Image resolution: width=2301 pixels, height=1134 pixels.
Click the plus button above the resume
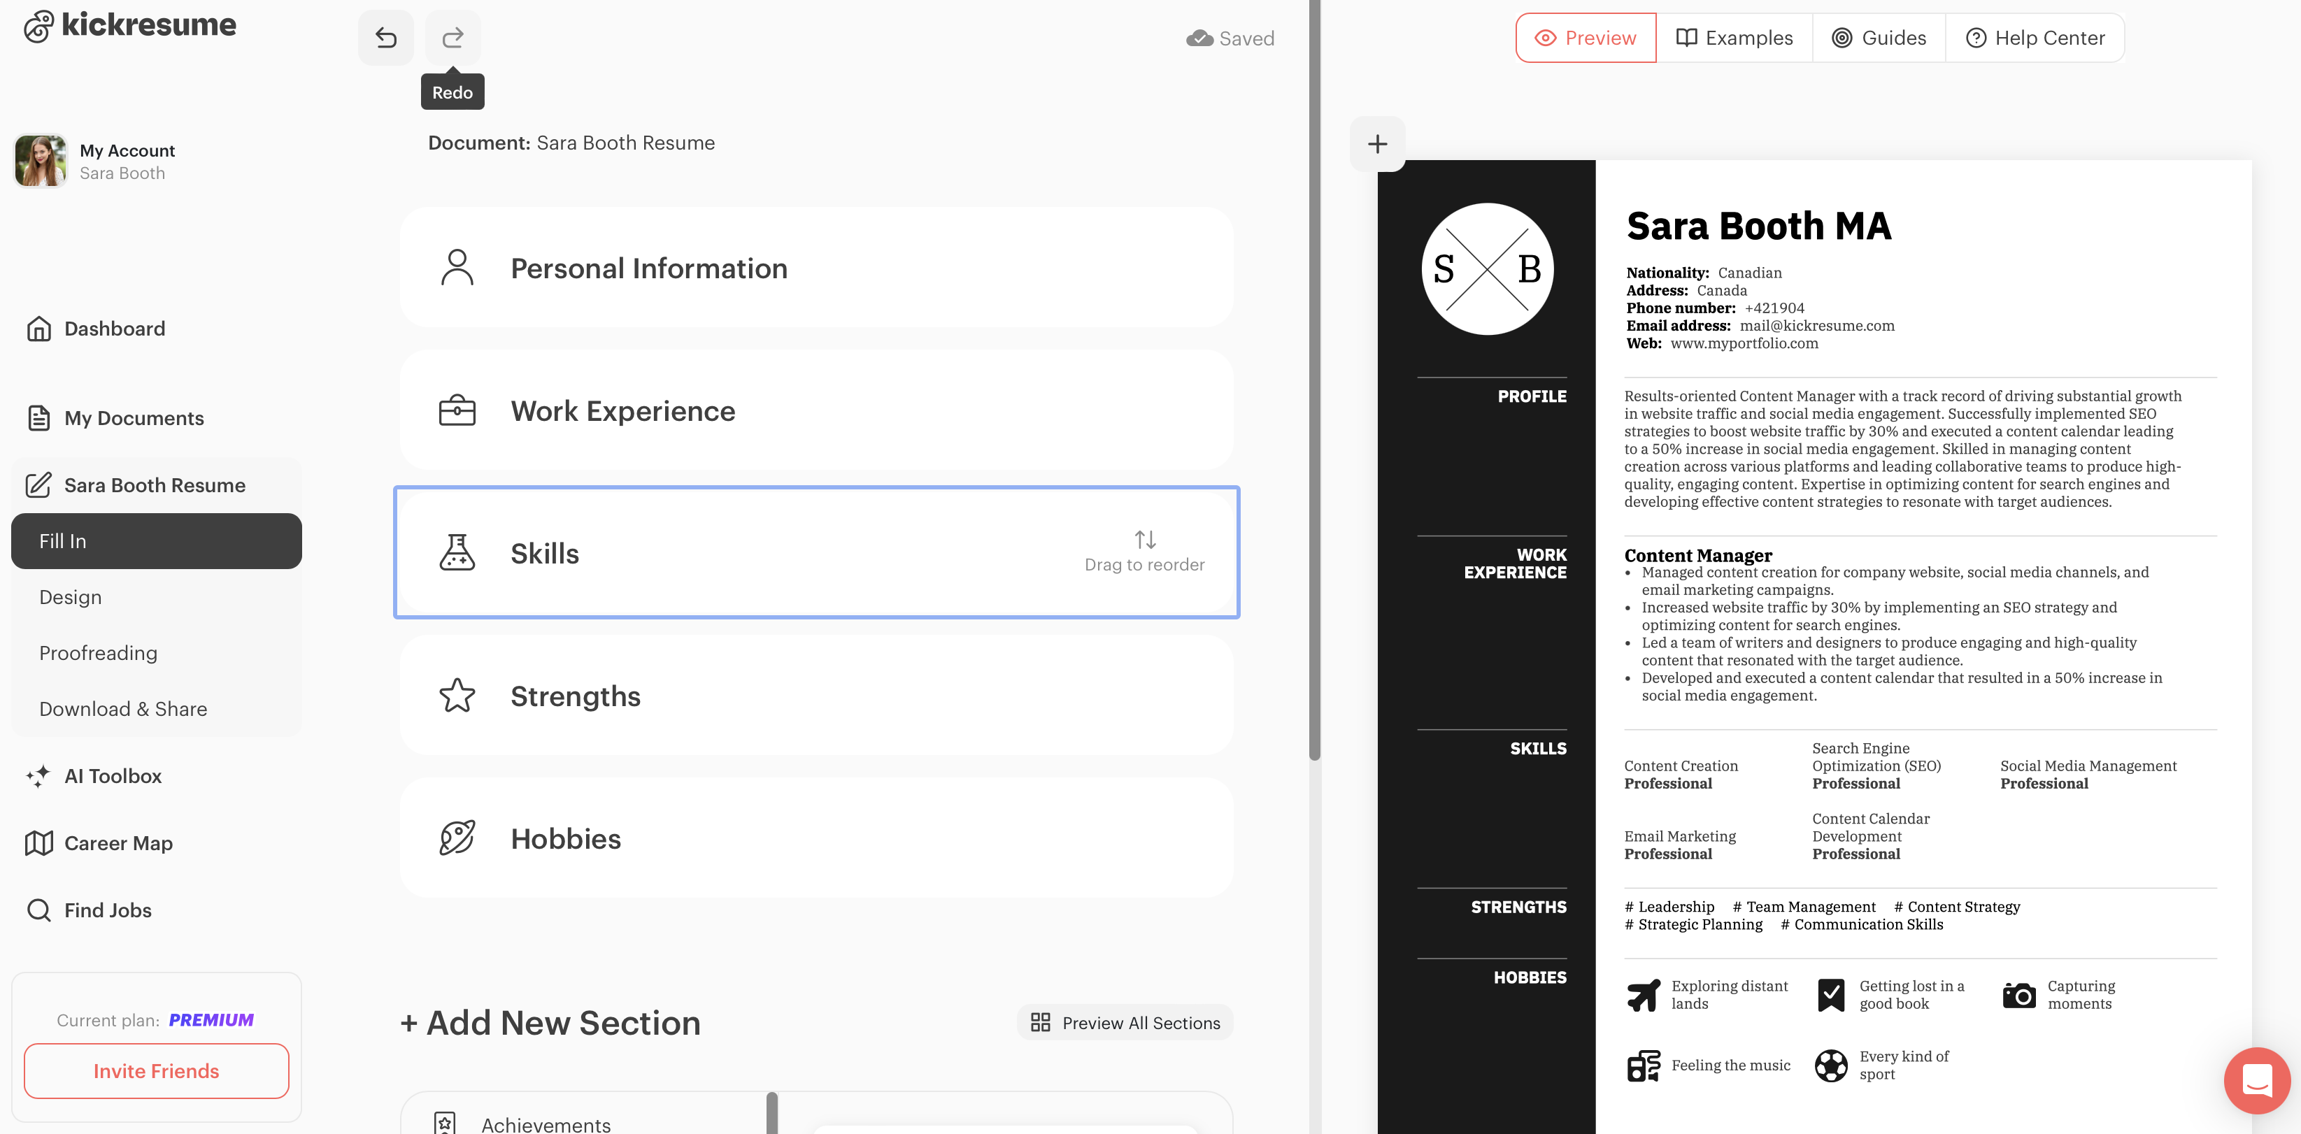[x=1377, y=144]
